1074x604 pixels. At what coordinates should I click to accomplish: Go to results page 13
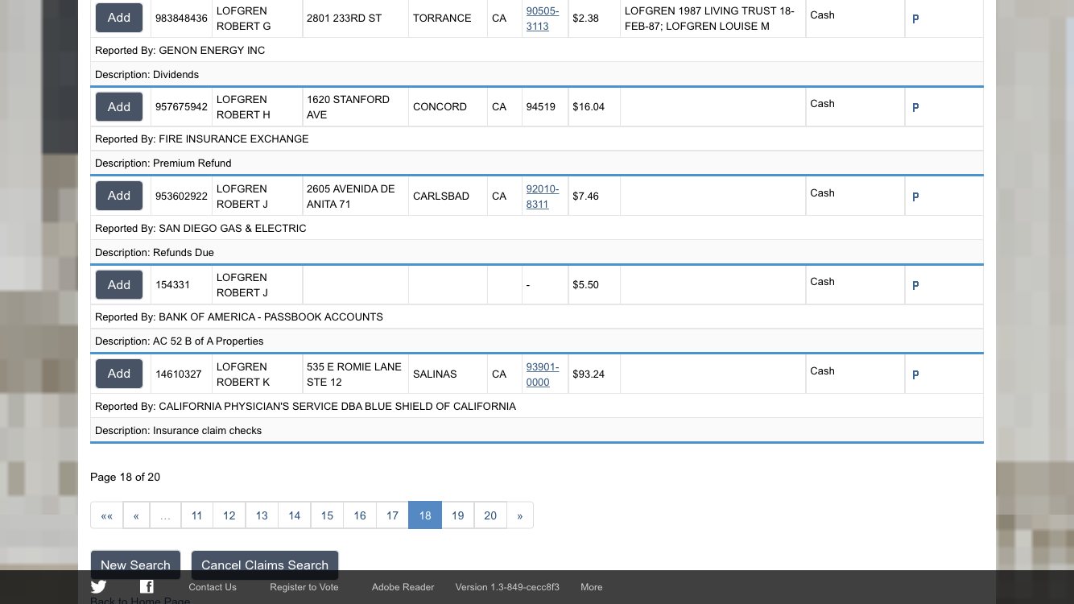(x=262, y=515)
